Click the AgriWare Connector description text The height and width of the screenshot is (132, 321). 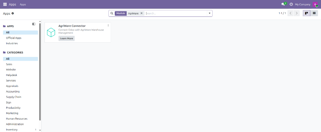(x=81, y=31)
